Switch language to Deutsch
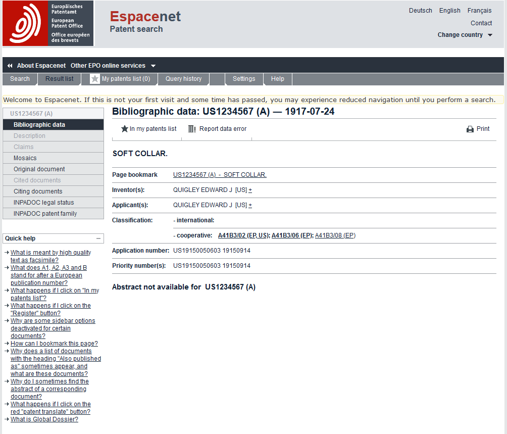This screenshot has width=507, height=434. (x=420, y=11)
